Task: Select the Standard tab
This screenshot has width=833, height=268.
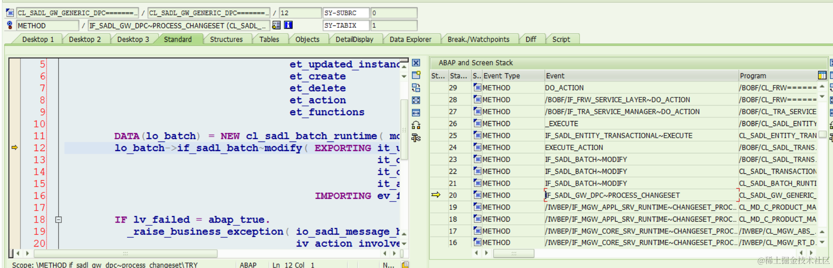Action: click(x=177, y=39)
